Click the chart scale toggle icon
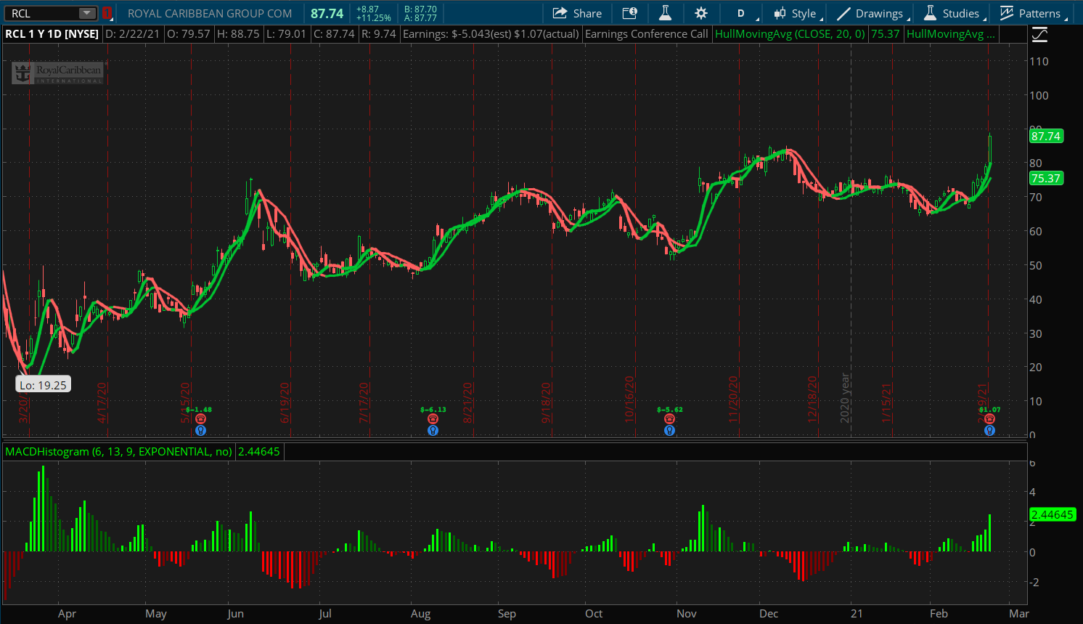The height and width of the screenshot is (624, 1083). [x=1039, y=34]
